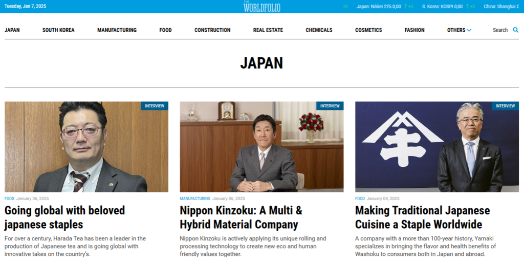Select the Food navigation item

(x=165, y=30)
